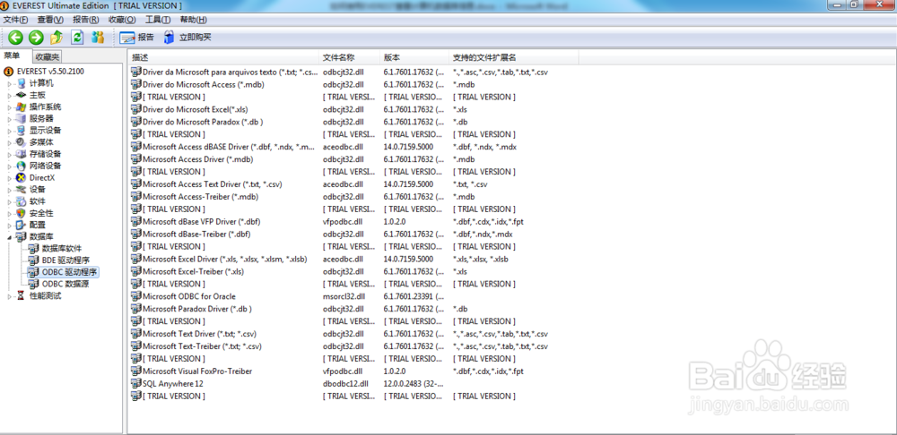Expand the 网络设备 tree node
Image resolution: width=897 pixels, height=435 pixels.
tap(9, 166)
